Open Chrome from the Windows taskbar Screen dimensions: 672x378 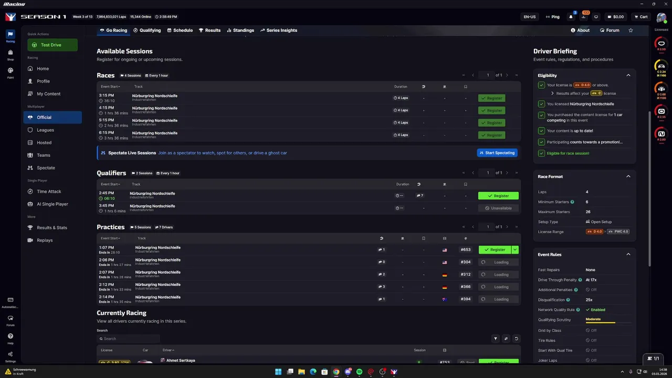pos(336,372)
